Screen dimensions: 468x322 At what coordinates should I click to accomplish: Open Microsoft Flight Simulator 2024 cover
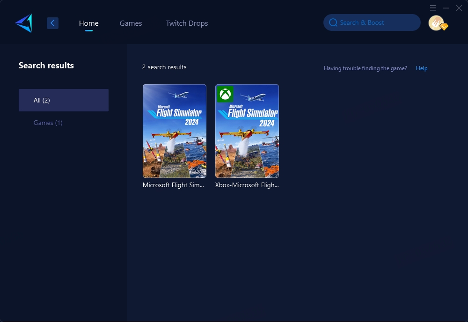pos(174,131)
